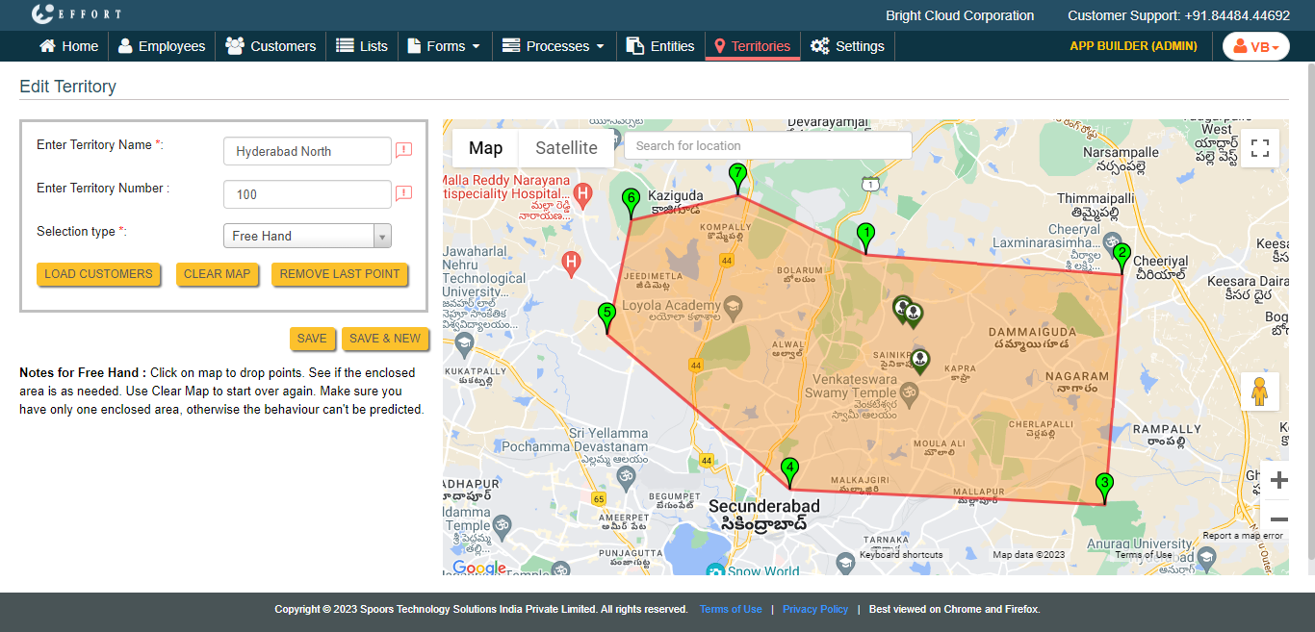Image resolution: width=1315 pixels, height=632 pixels.
Task: Switch map view to Map mode
Action: (x=485, y=148)
